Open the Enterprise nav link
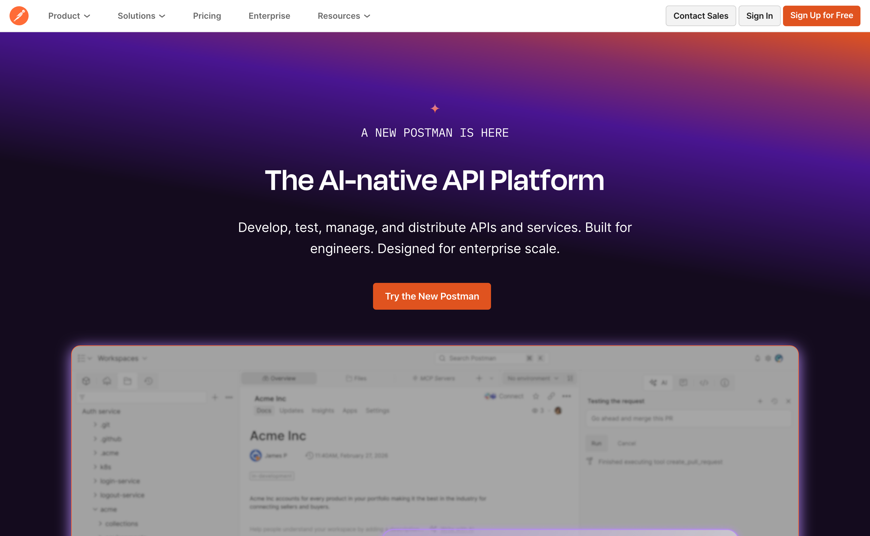 coord(269,16)
